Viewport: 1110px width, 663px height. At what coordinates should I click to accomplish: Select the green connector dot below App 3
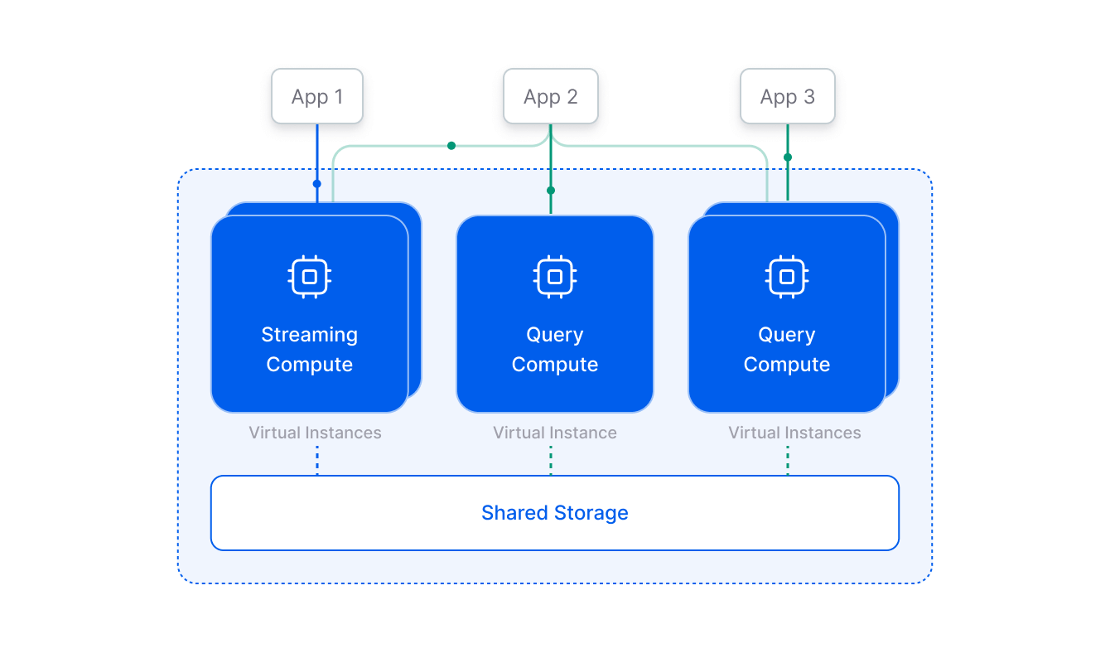pos(788,157)
